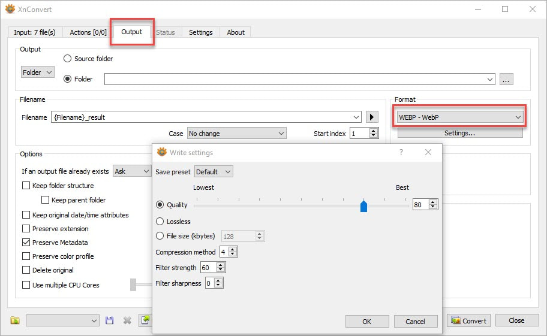Viewport: 547px width, 336px height.
Task: Enable Preserve extension checkbox
Action: [x=26, y=229]
